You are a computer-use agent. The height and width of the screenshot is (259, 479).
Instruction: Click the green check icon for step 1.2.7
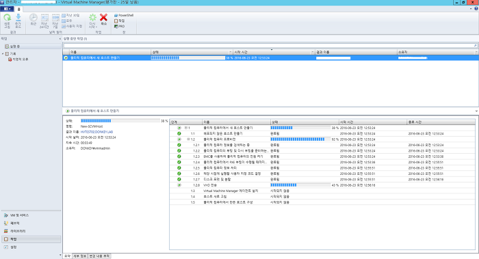tap(179, 179)
